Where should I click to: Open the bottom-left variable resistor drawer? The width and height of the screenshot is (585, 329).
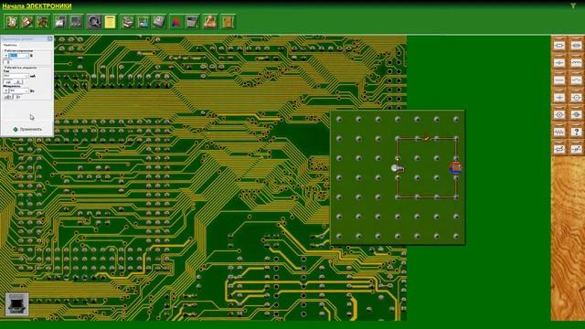point(559,149)
